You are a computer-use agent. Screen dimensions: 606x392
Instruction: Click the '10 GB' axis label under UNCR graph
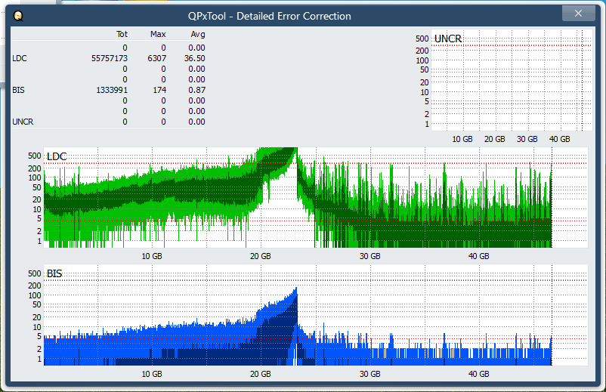point(462,139)
